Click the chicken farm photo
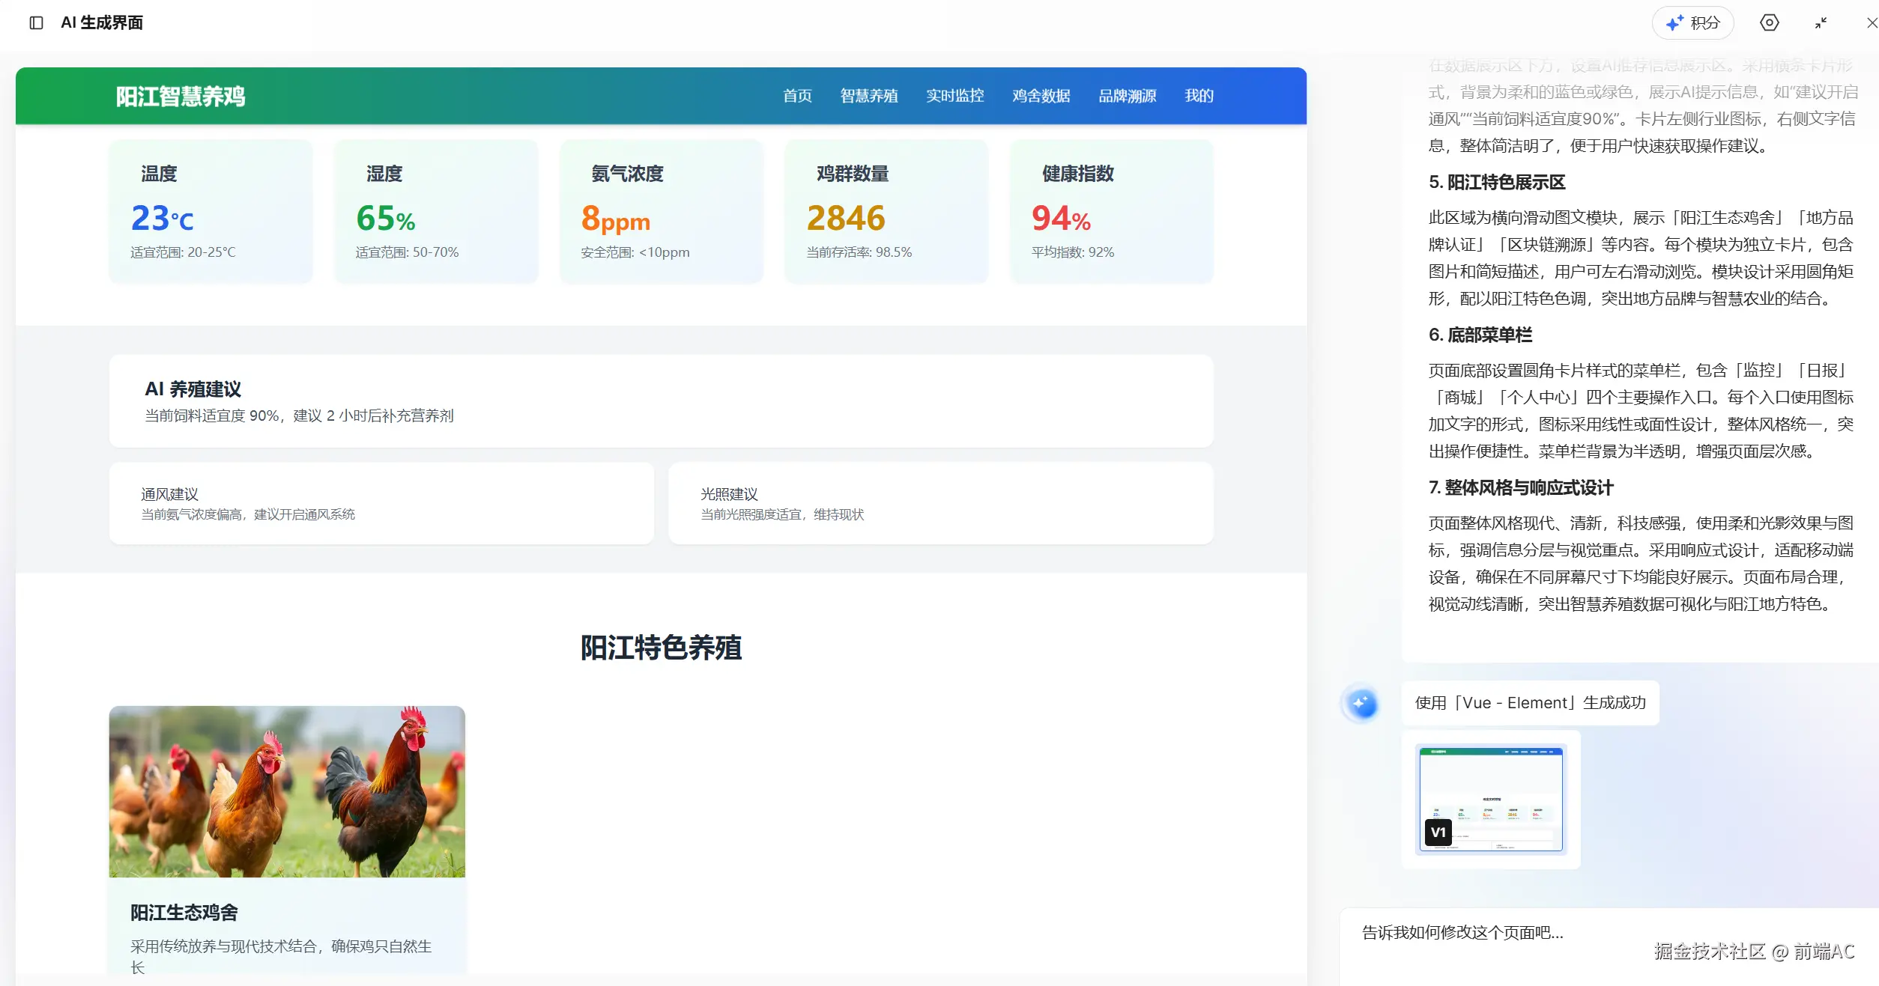1879x986 pixels. [x=287, y=791]
